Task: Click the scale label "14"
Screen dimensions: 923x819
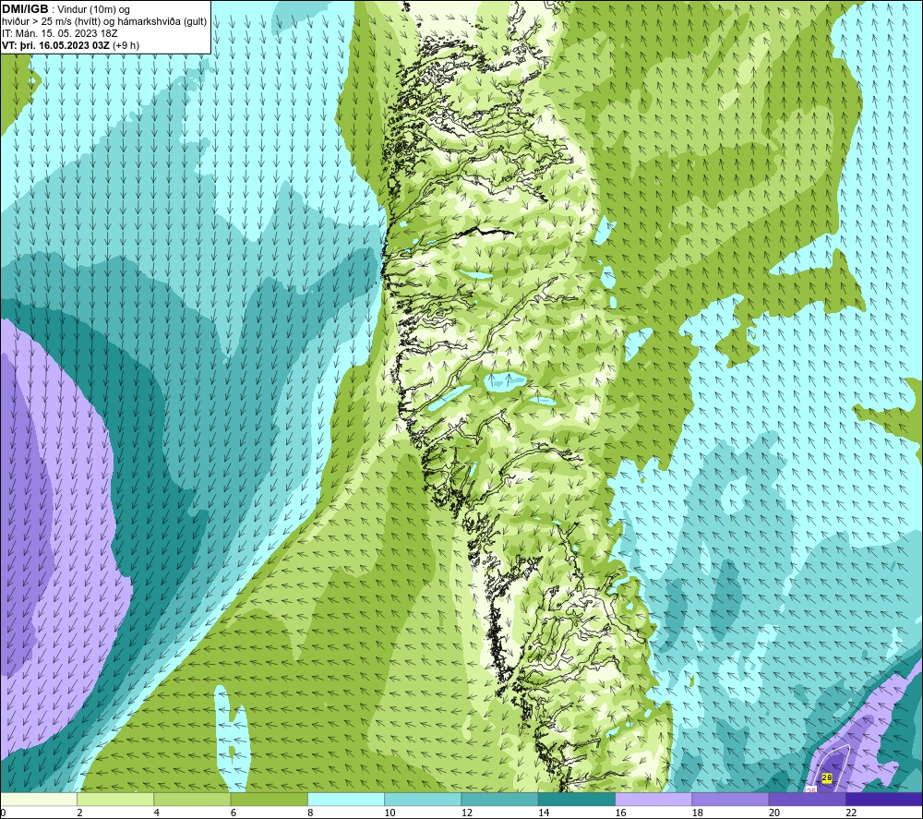Action: [x=544, y=813]
